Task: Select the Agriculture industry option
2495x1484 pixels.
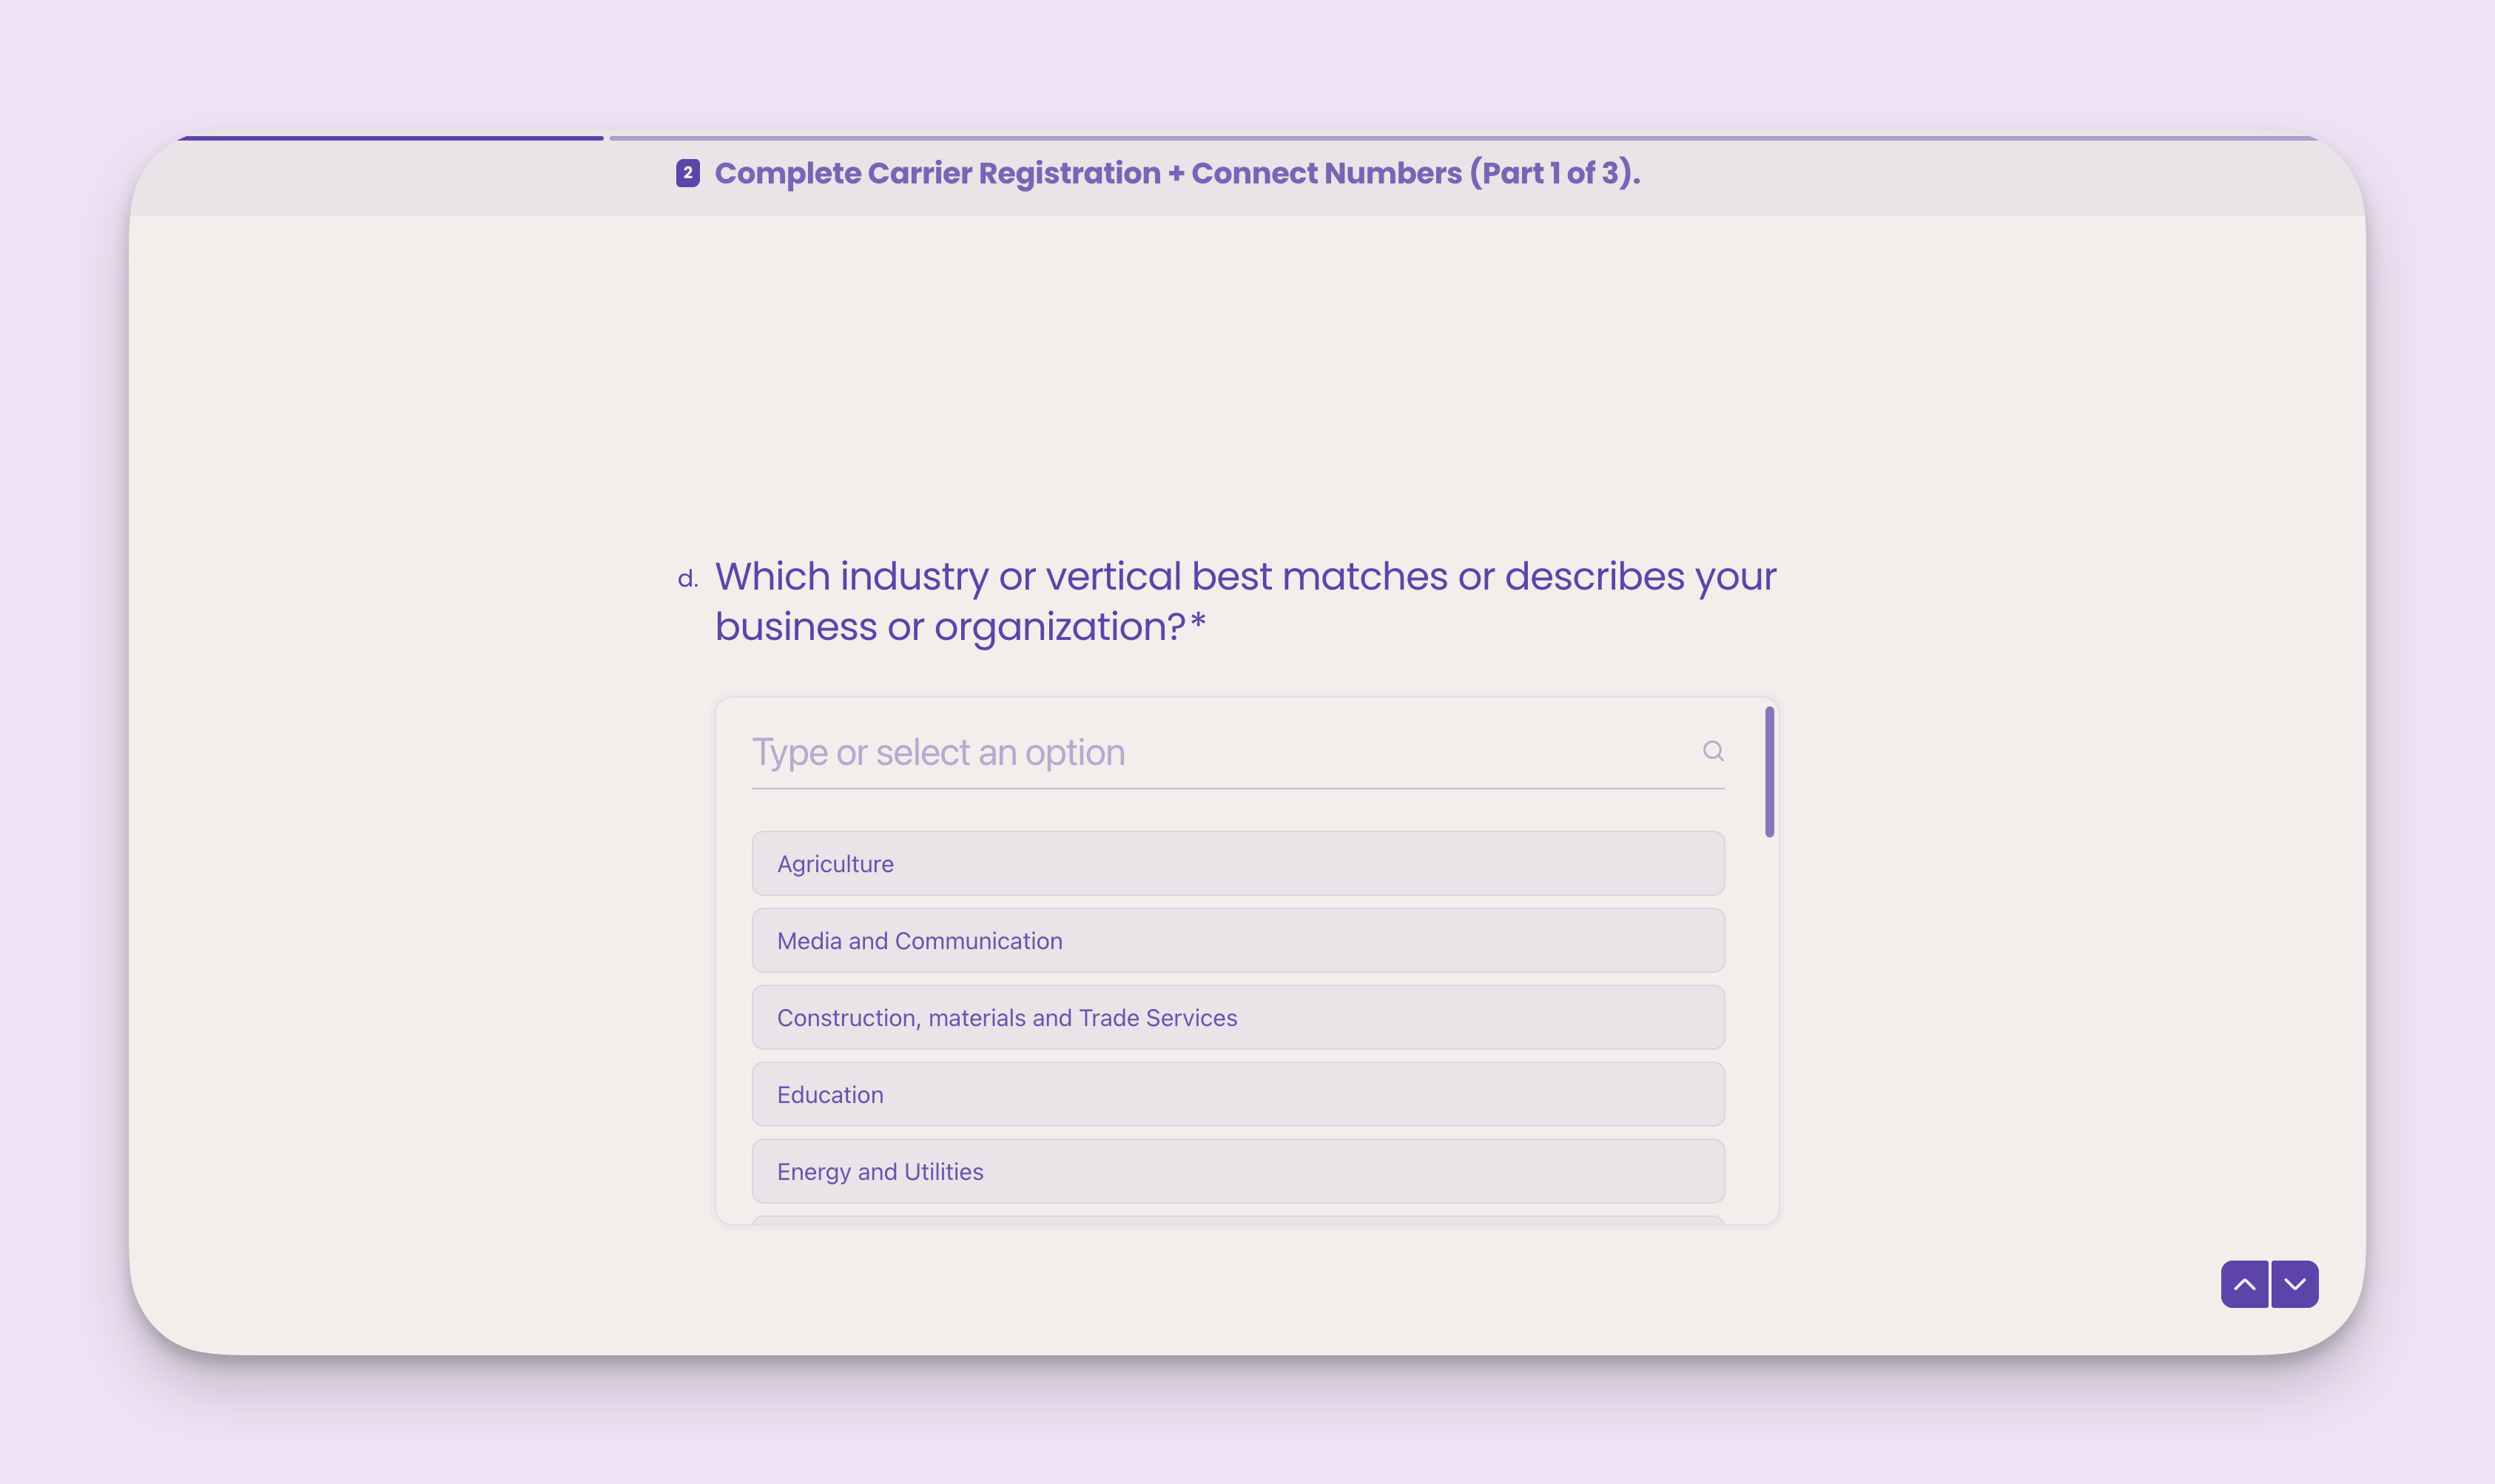Action: click(1237, 863)
